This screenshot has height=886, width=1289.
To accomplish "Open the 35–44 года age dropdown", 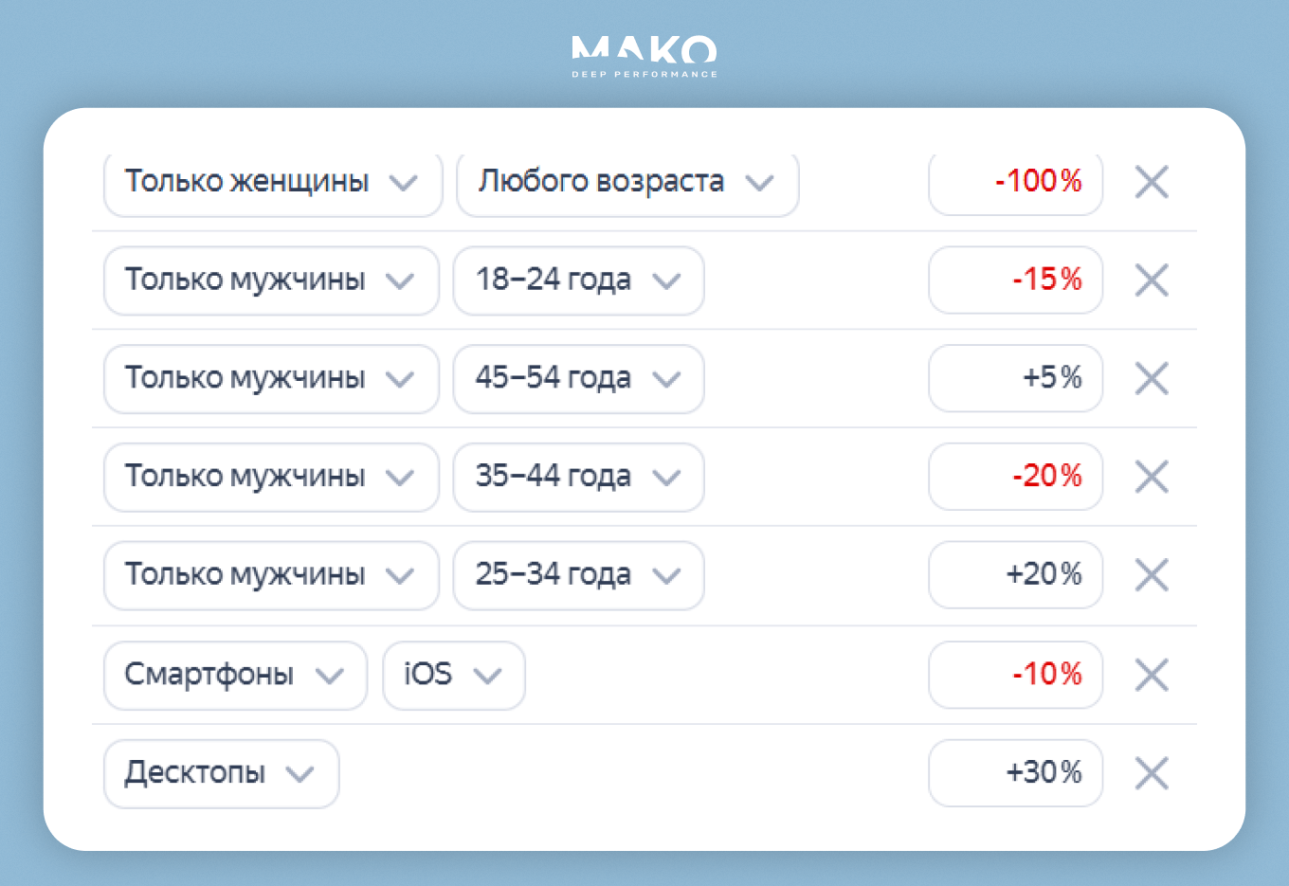I will pos(578,477).
